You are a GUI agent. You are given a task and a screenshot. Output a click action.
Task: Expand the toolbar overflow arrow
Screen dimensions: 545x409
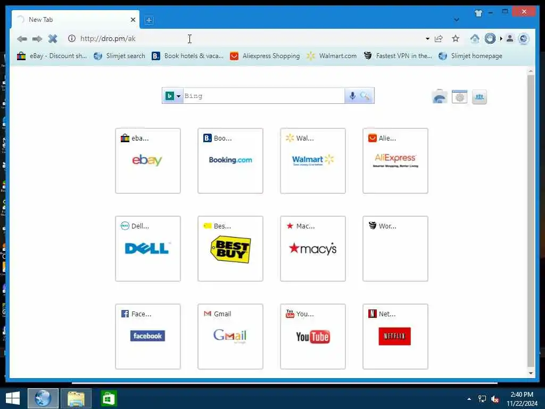click(x=501, y=38)
